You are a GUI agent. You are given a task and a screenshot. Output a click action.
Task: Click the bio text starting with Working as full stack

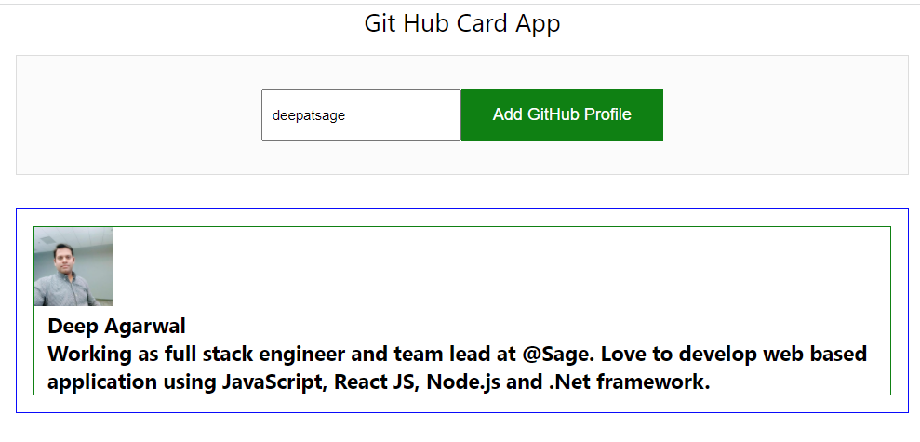pyautogui.click(x=457, y=368)
